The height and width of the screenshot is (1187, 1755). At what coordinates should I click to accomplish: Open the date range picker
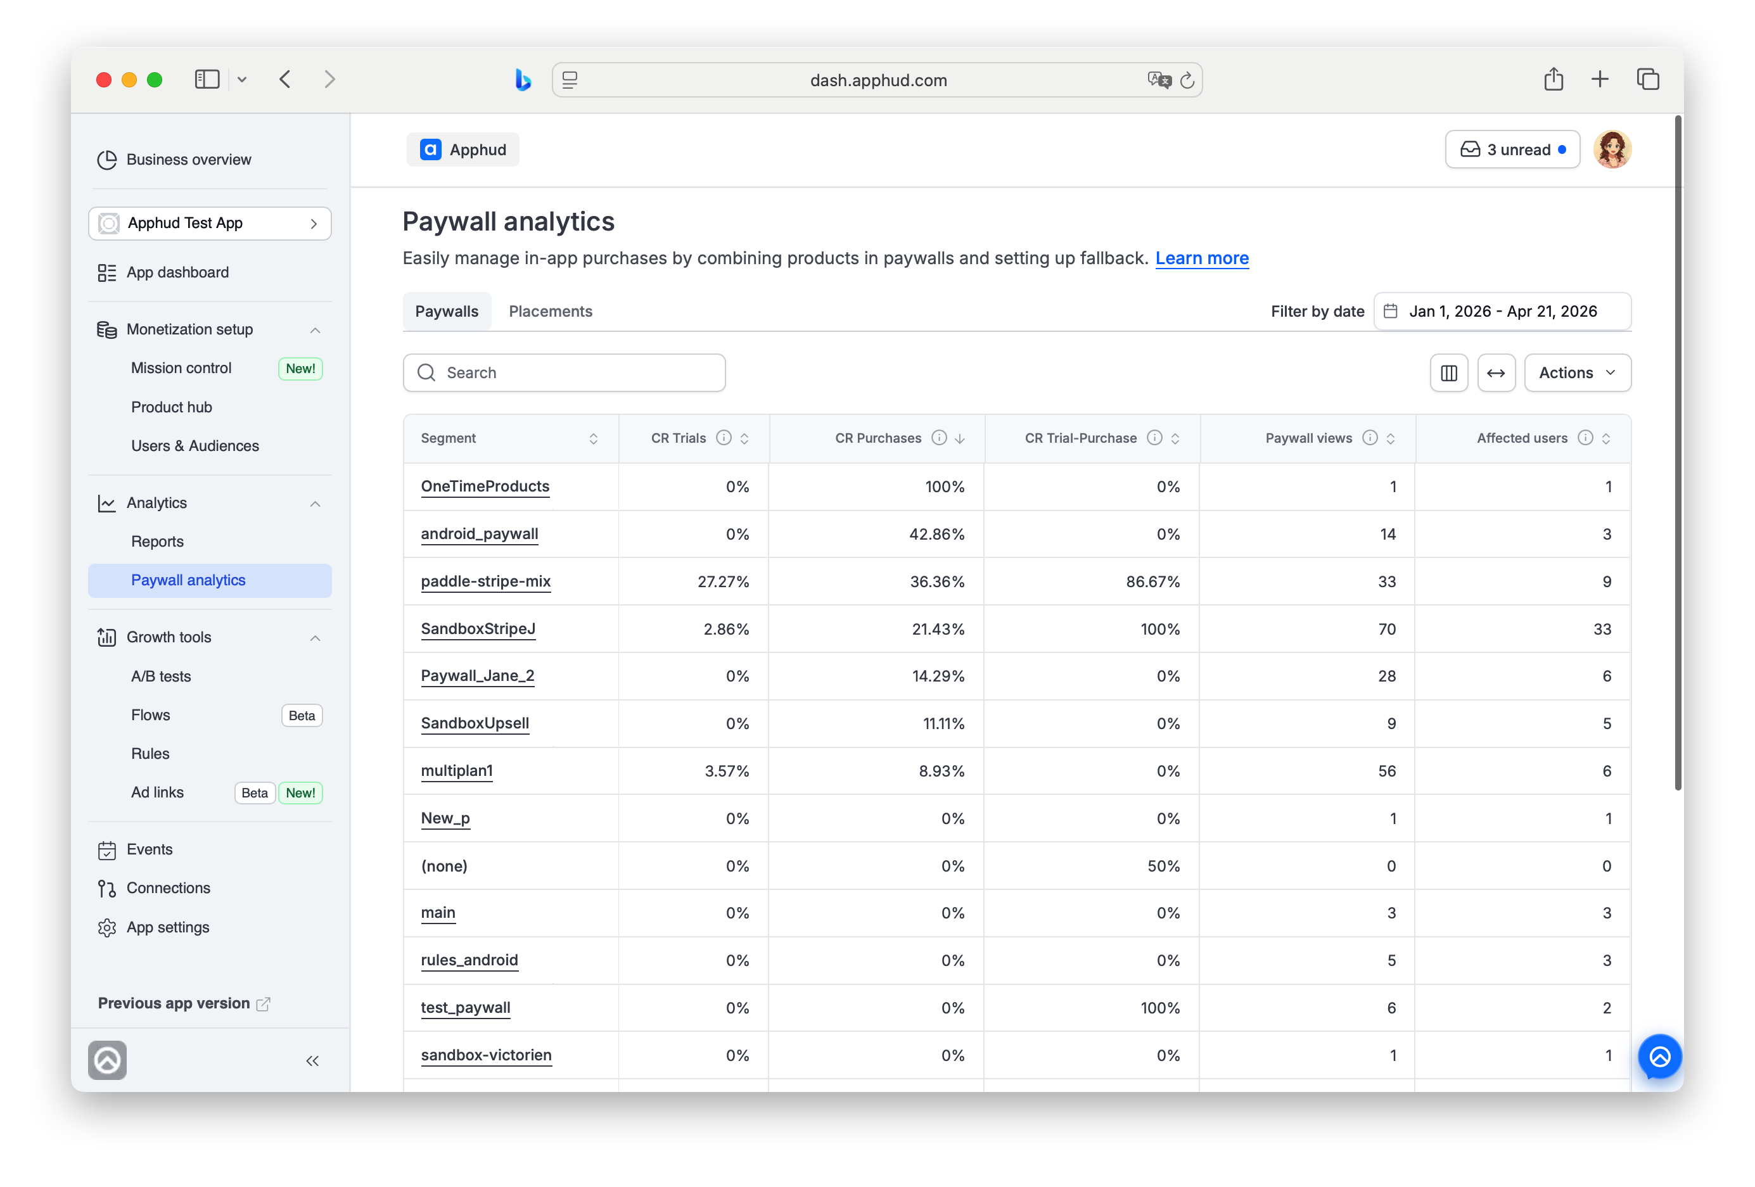point(1502,311)
